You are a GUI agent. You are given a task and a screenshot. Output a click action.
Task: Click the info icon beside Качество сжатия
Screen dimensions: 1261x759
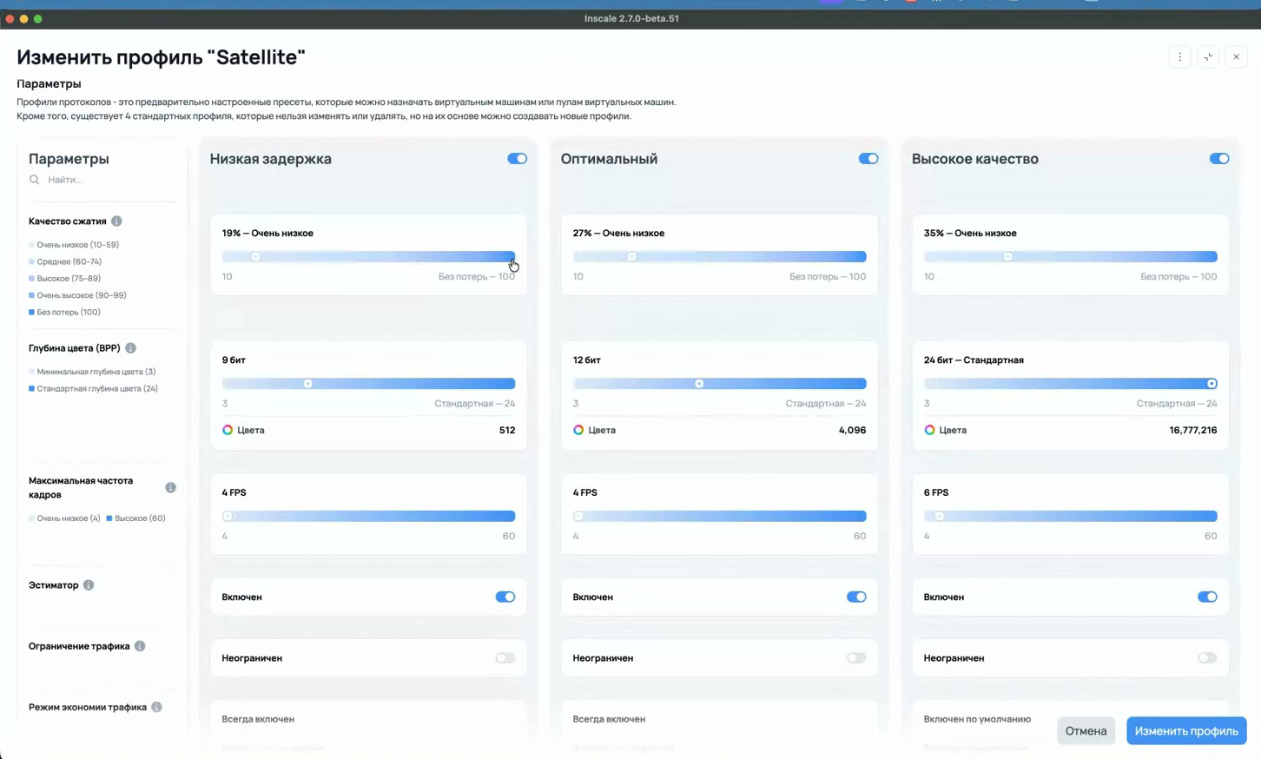pos(116,221)
